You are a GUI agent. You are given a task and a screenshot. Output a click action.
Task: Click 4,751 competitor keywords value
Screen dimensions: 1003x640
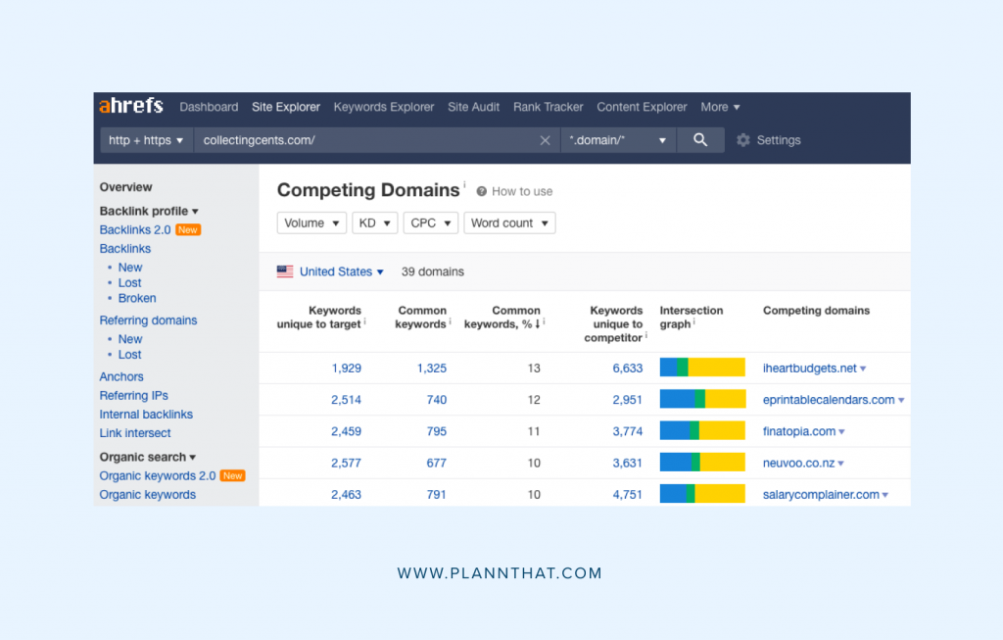pos(628,495)
